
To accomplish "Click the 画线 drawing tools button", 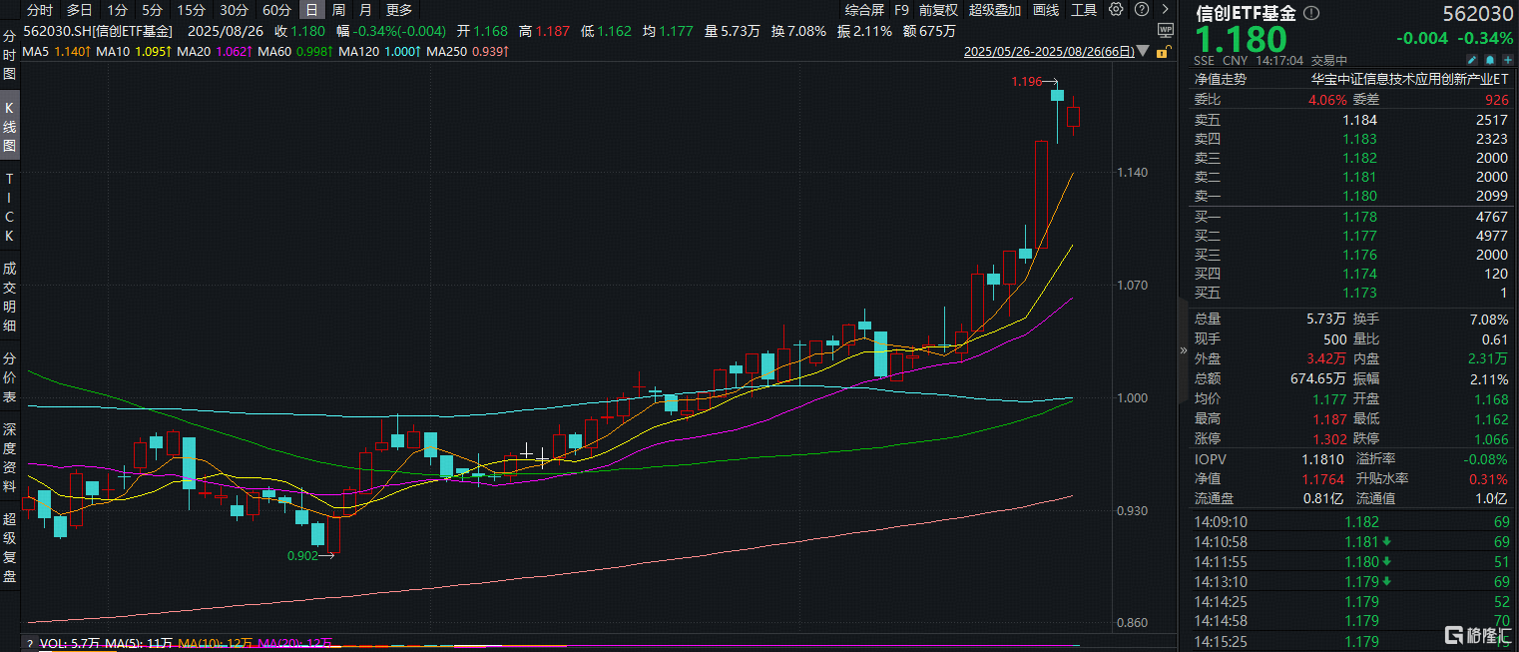I will [x=1046, y=10].
